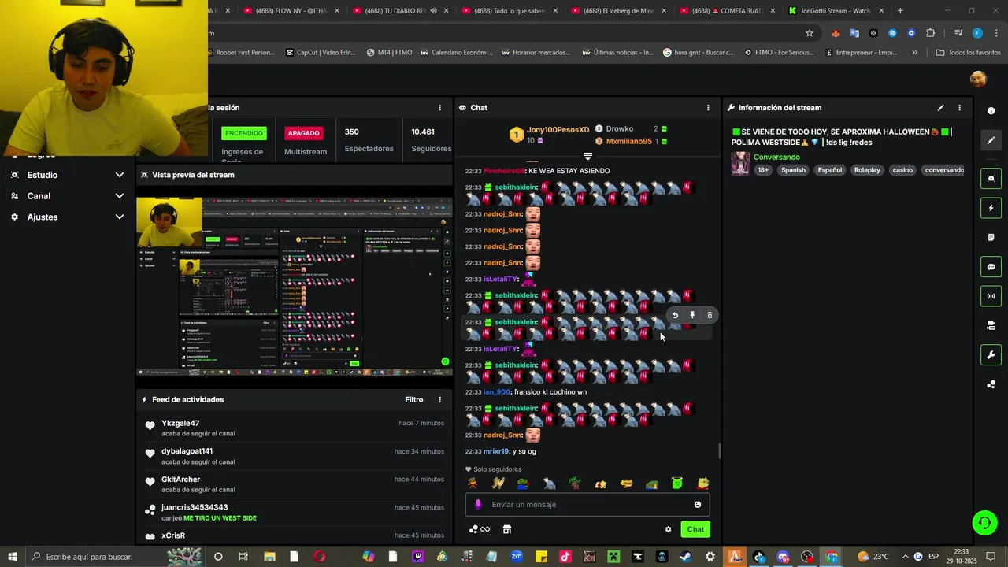Toggle the ENCENDIDO status badge
Screen dimensions: 1008x567
244,133
